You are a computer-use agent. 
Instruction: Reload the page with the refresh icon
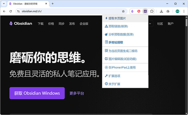pyautogui.click(x=11, y=11)
